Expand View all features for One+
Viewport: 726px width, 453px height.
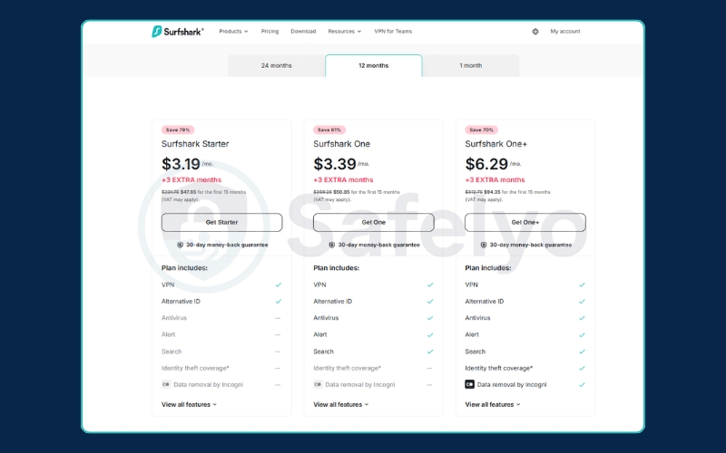click(x=493, y=404)
